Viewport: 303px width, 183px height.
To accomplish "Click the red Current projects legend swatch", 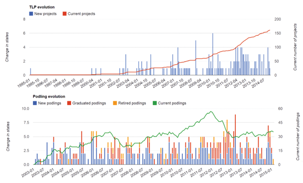I will [x=65, y=14].
